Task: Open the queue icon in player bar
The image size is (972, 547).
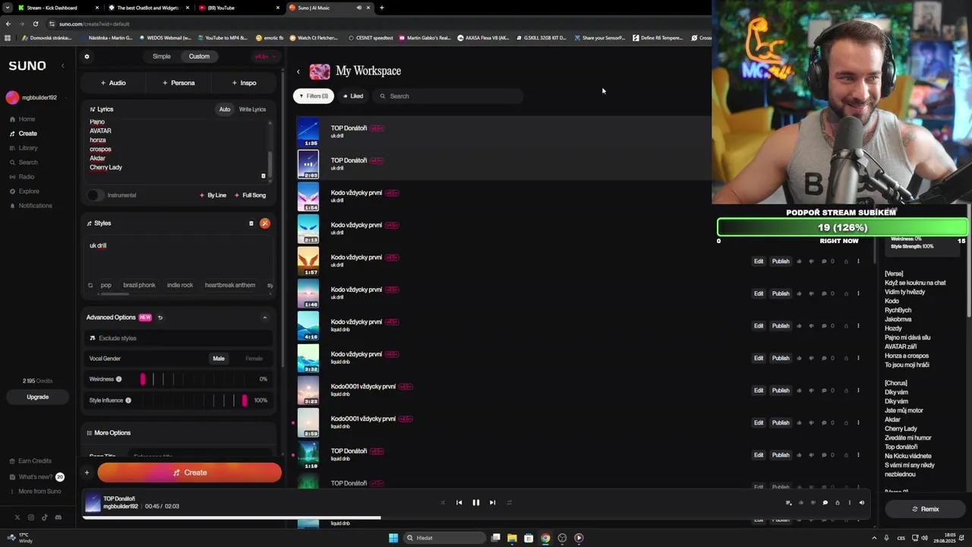Action: pyautogui.click(x=788, y=502)
